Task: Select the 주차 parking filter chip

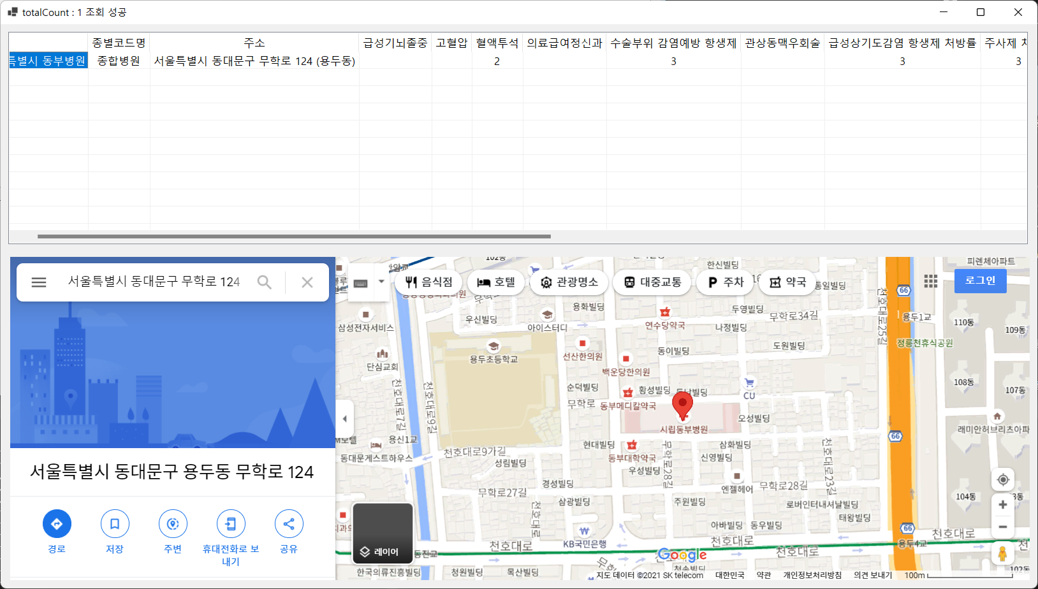Action: [726, 282]
